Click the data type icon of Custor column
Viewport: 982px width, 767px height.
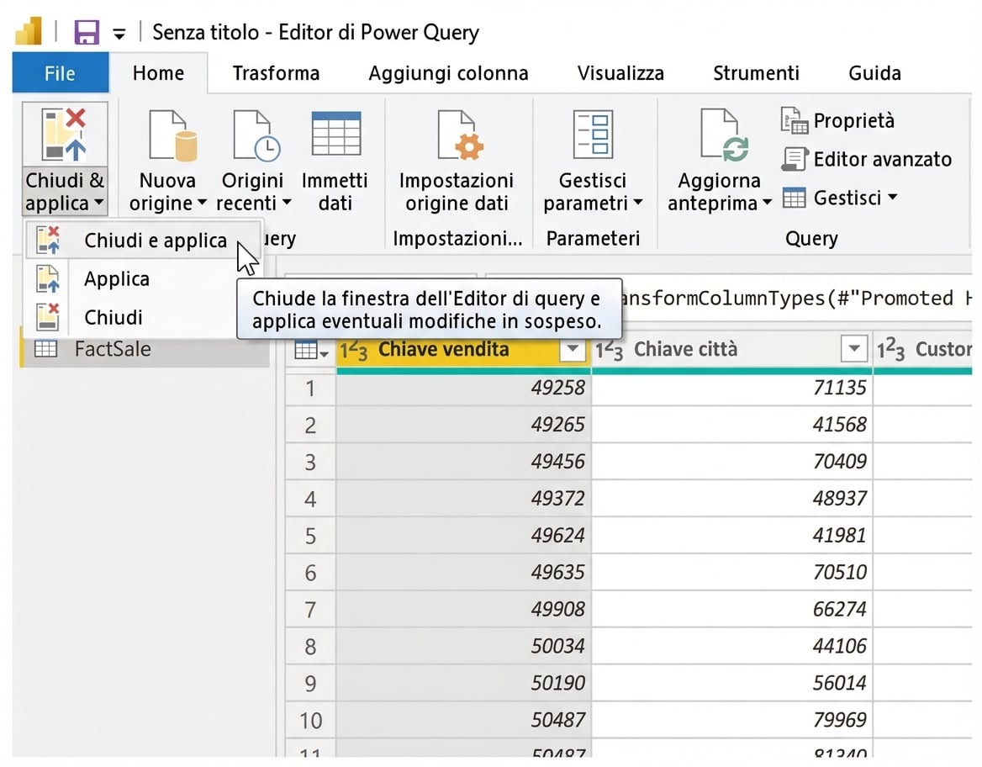point(890,350)
